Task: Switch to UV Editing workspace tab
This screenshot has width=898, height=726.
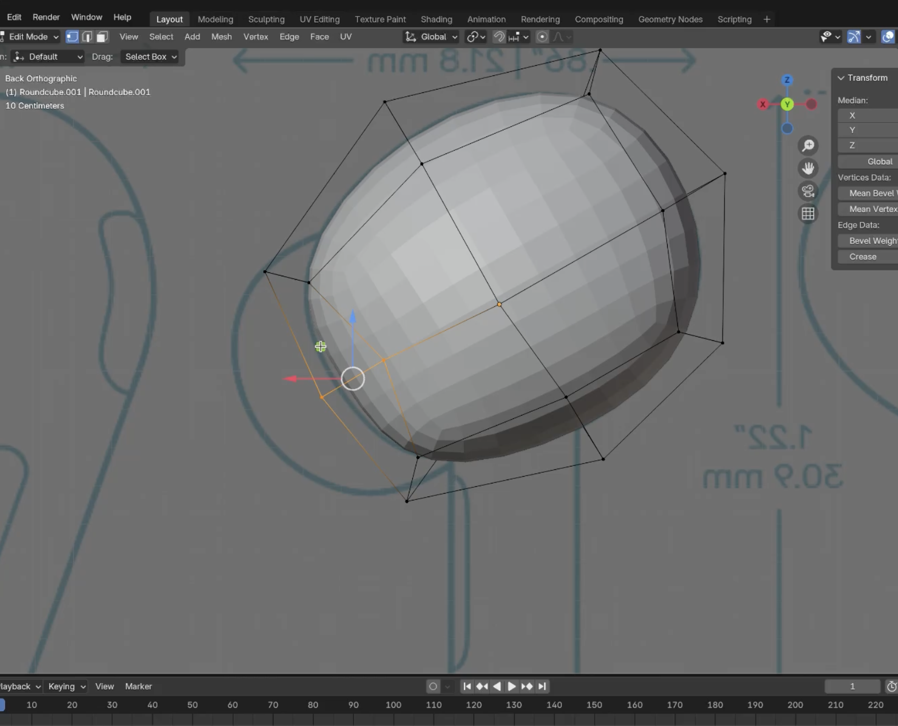Action: pyautogui.click(x=319, y=19)
